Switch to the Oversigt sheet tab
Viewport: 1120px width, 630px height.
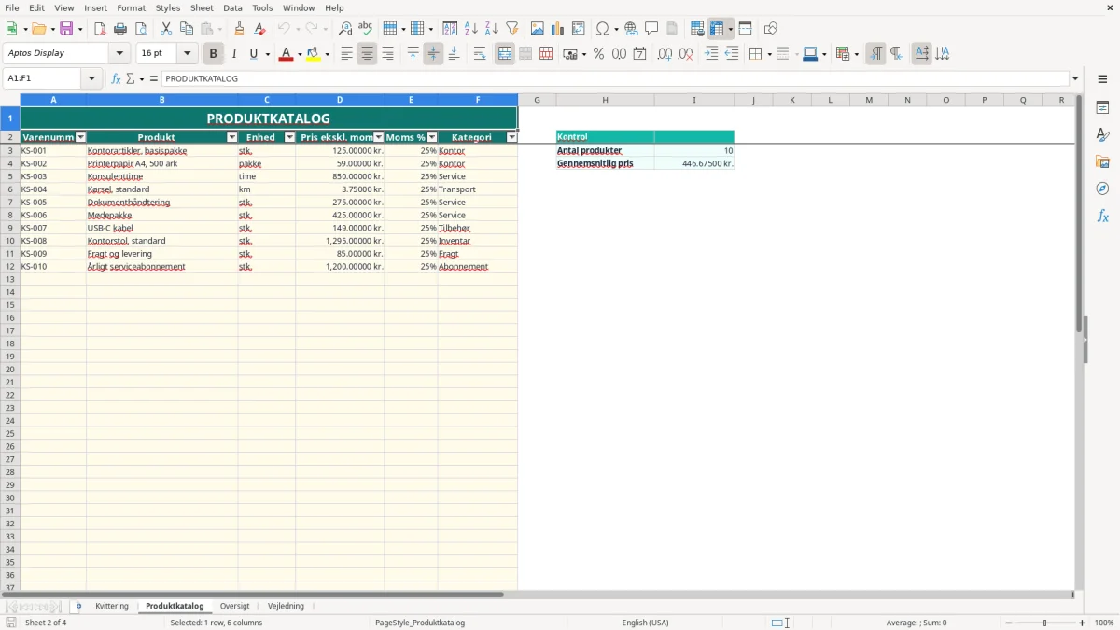(235, 607)
